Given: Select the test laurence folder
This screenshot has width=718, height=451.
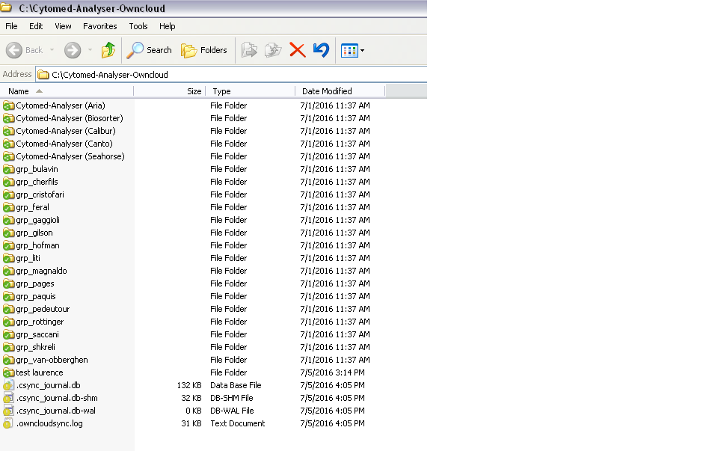Looking at the screenshot, I should 39,372.
